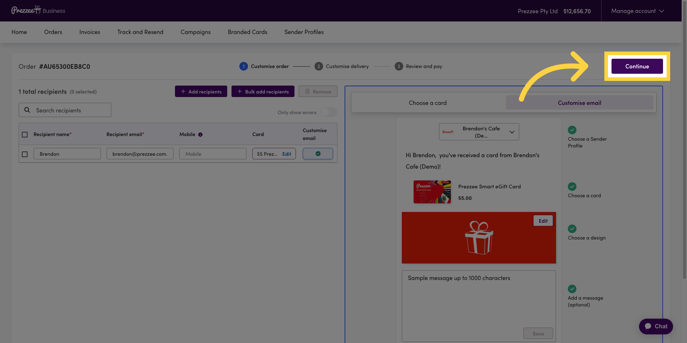Screen dimensions: 687x343
Task: Click the Mobile info icon
Action: pos(200,135)
